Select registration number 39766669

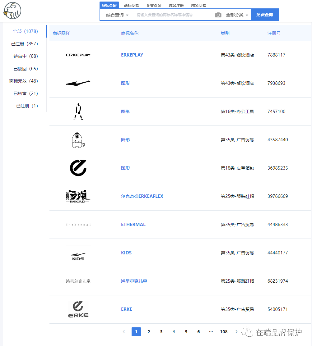click(277, 196)
